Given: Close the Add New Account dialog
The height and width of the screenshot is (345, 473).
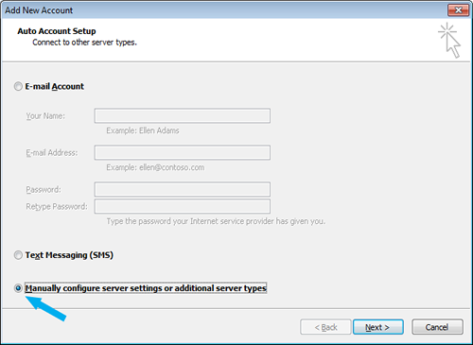Looking at the screenshot, I should tap(458, 10).
